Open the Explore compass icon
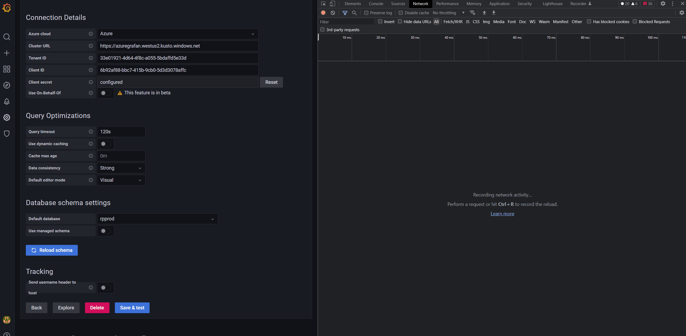This screenshot has height=336, width=686. pyautogui.click(x=7, y=85)
